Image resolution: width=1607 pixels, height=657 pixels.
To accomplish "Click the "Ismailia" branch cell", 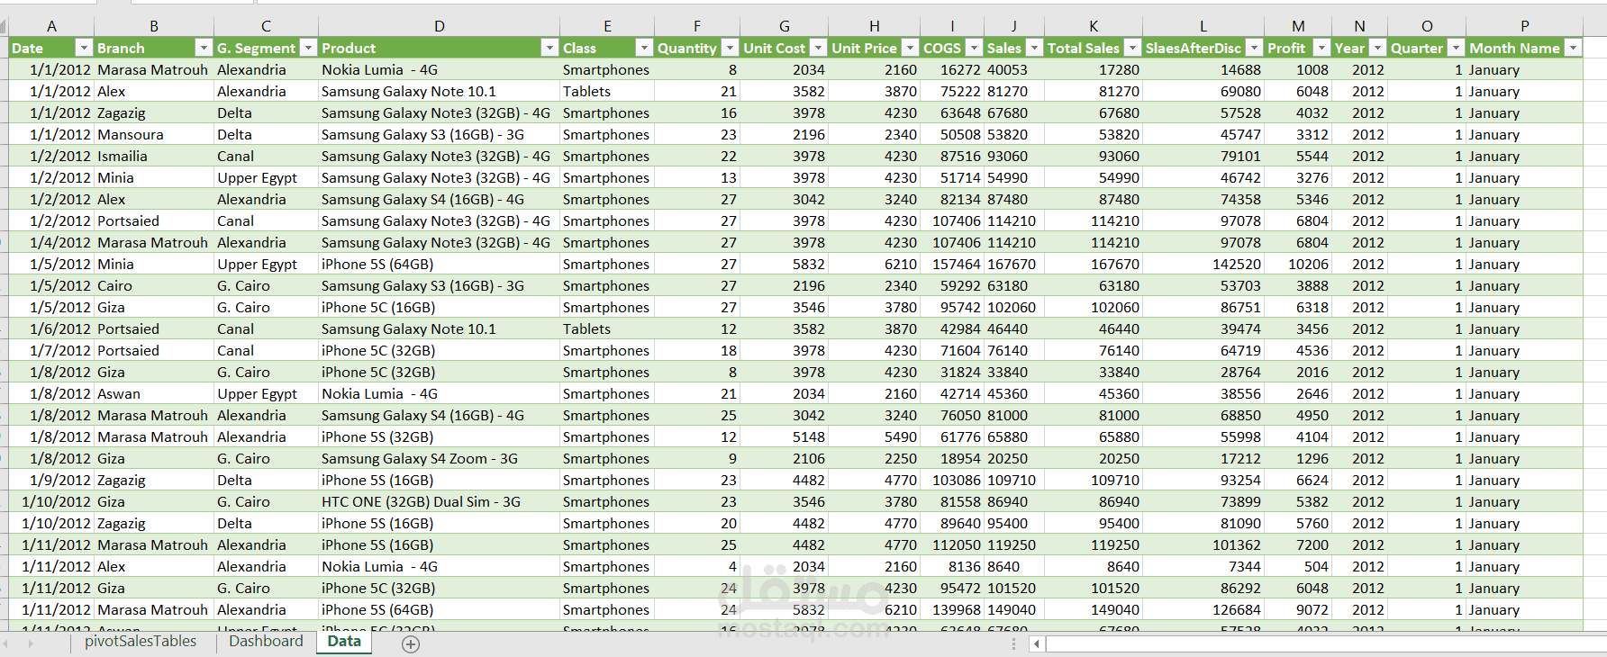I will (154, 156).
